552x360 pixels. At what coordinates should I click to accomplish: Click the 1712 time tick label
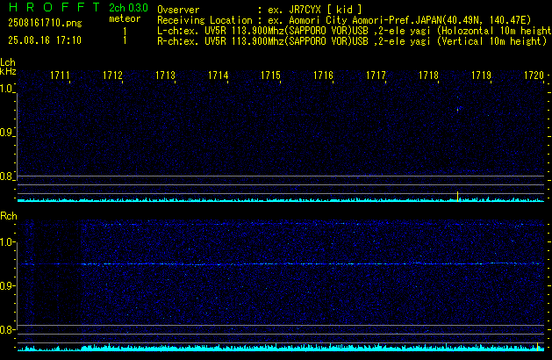pyautogui.click(x=112, y=76)
